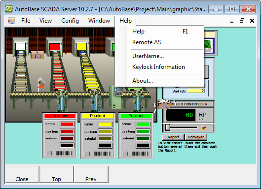Click the SPEED CONTROLLER label
The height and width of the screenshot is (189, 261).
190,104
